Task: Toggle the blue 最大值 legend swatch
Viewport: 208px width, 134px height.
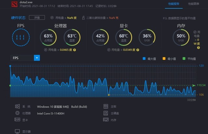Action: click(x=144, y=59)
